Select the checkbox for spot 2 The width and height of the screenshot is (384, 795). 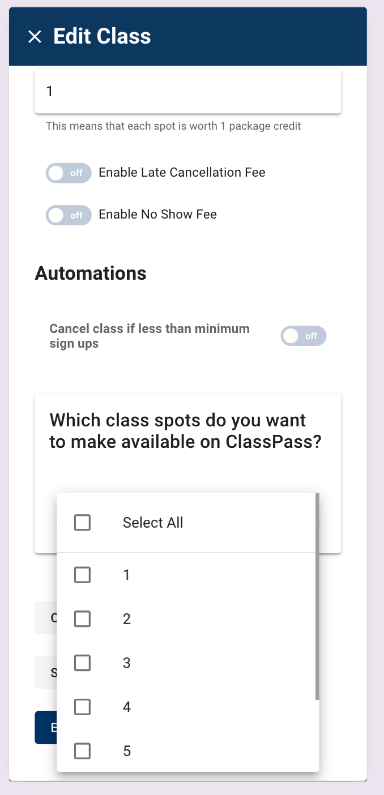click(83, 619)
